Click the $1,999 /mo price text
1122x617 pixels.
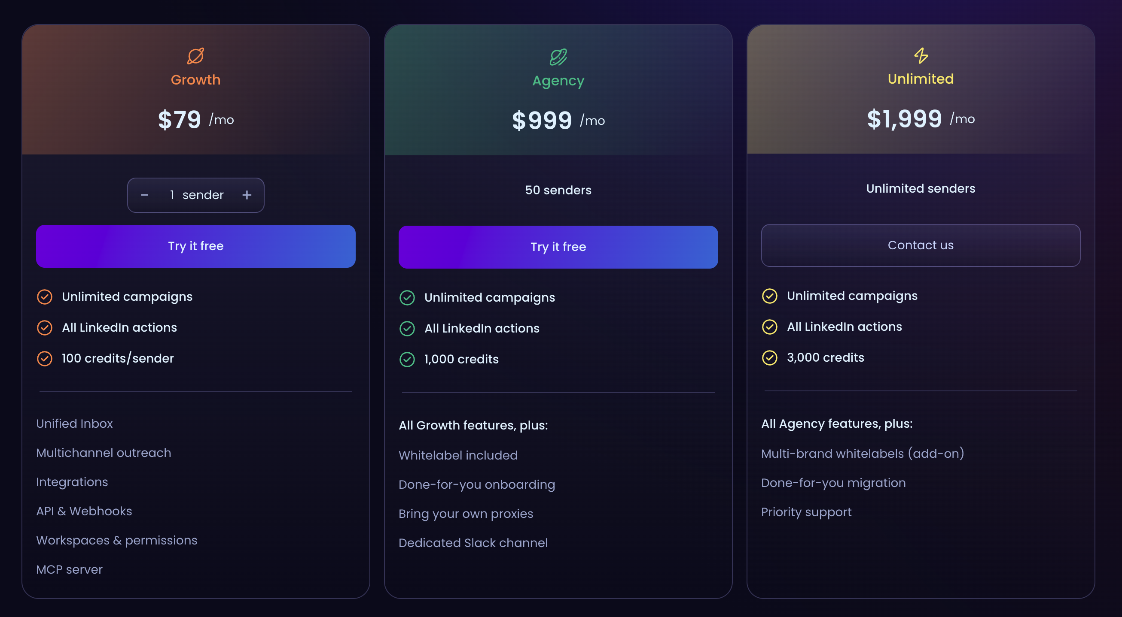click(x=904, y=118)
